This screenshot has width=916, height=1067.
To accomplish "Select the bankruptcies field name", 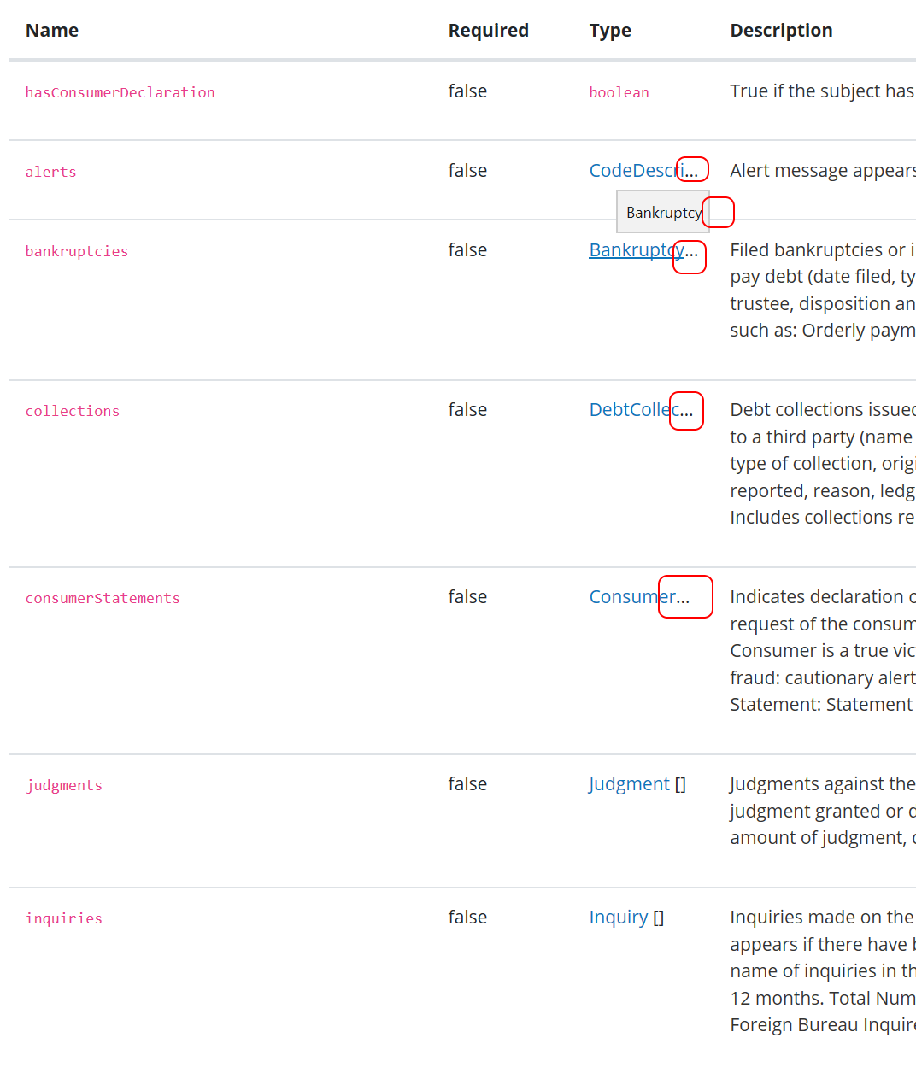I will click(77, 251).
